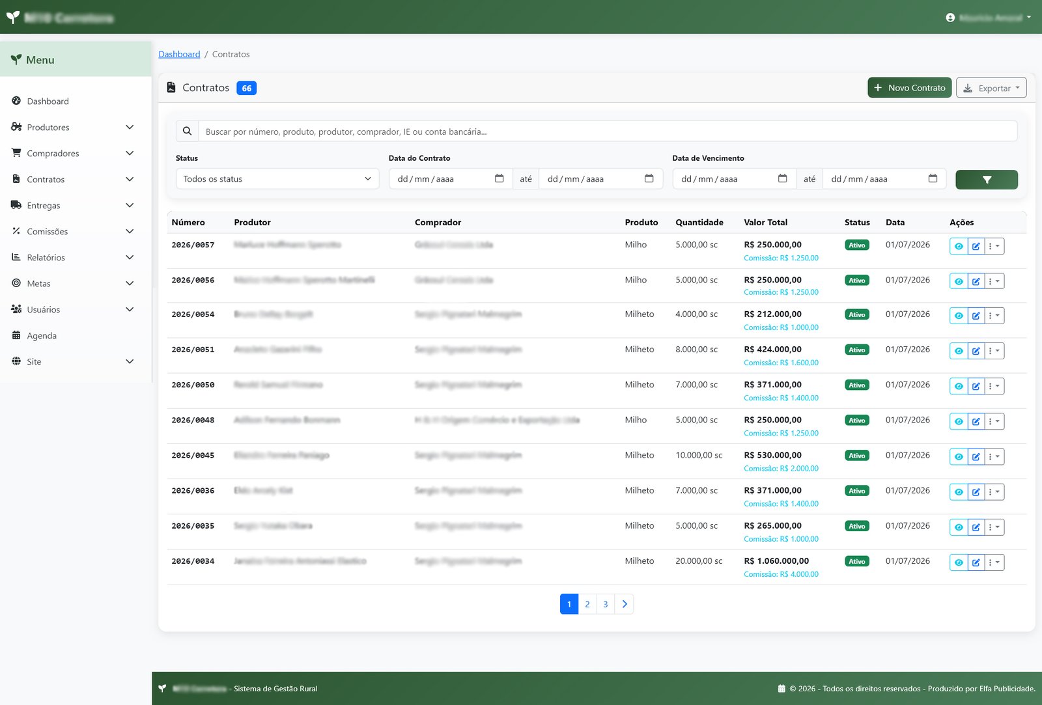Click contract number 2026/0045
The height and width of the screenshot is (705, 1042).
(x=193, y=456)
